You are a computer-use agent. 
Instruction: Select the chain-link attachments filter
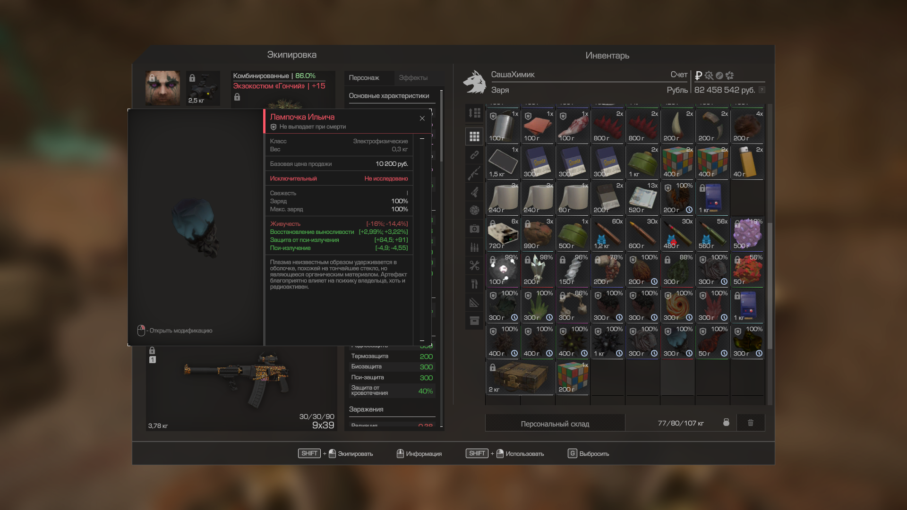[x=474, y=155]
